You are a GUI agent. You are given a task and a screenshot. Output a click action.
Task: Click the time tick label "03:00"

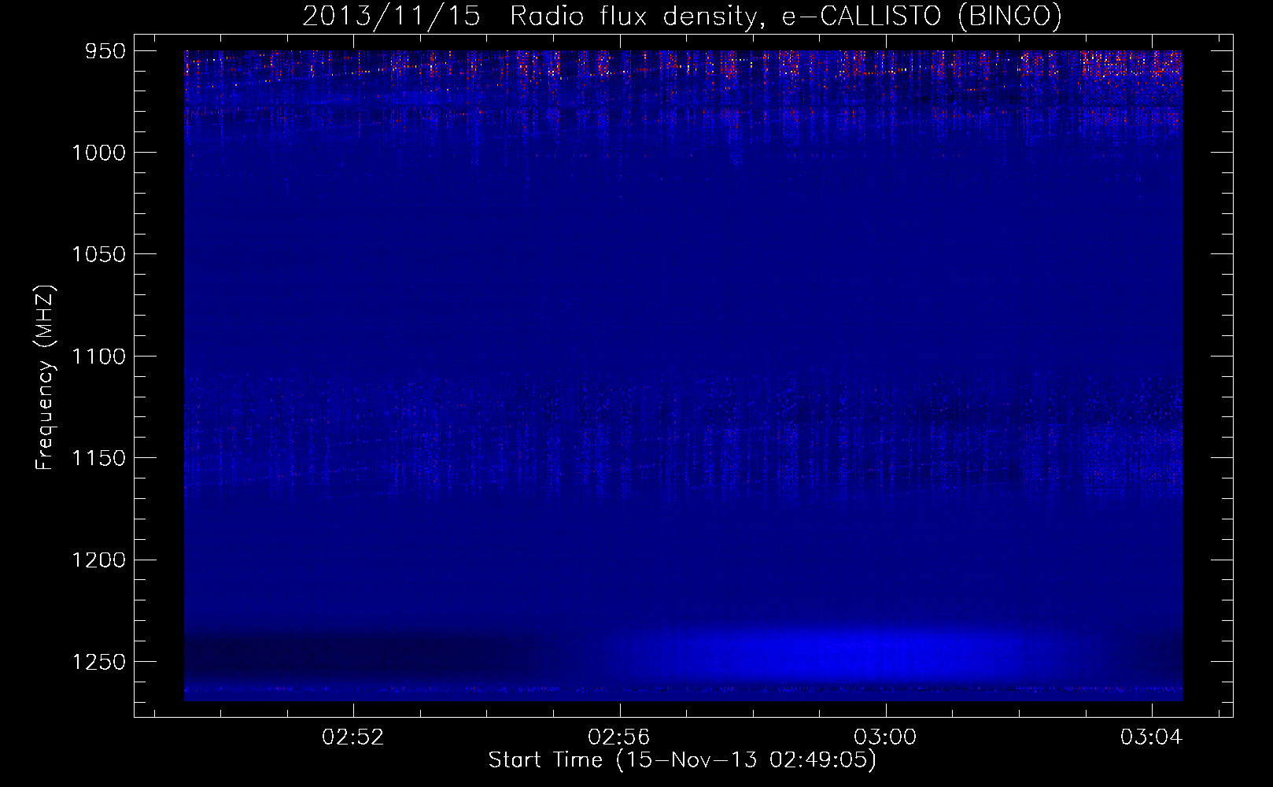pyautogui.click(x=886, y=737)
